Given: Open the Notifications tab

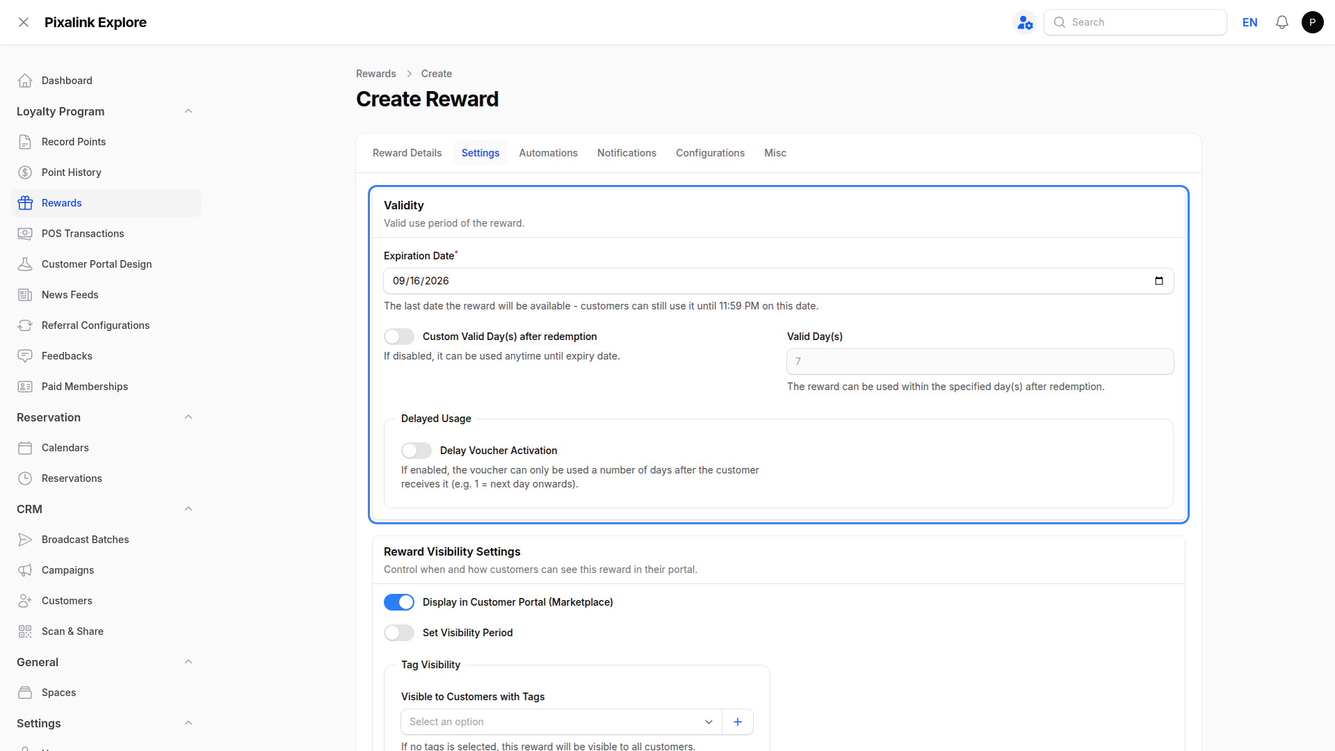Looking at the screenshot, I should click(x=626, y=153).
